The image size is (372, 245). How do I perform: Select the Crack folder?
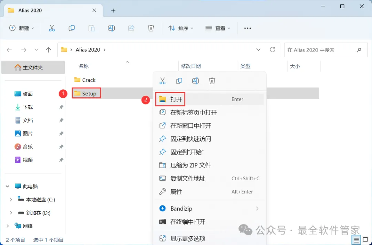click(x=85, y=80)
